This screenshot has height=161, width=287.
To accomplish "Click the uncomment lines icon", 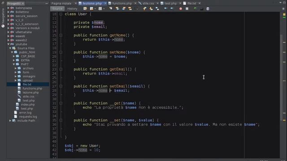I will [201, 8].
